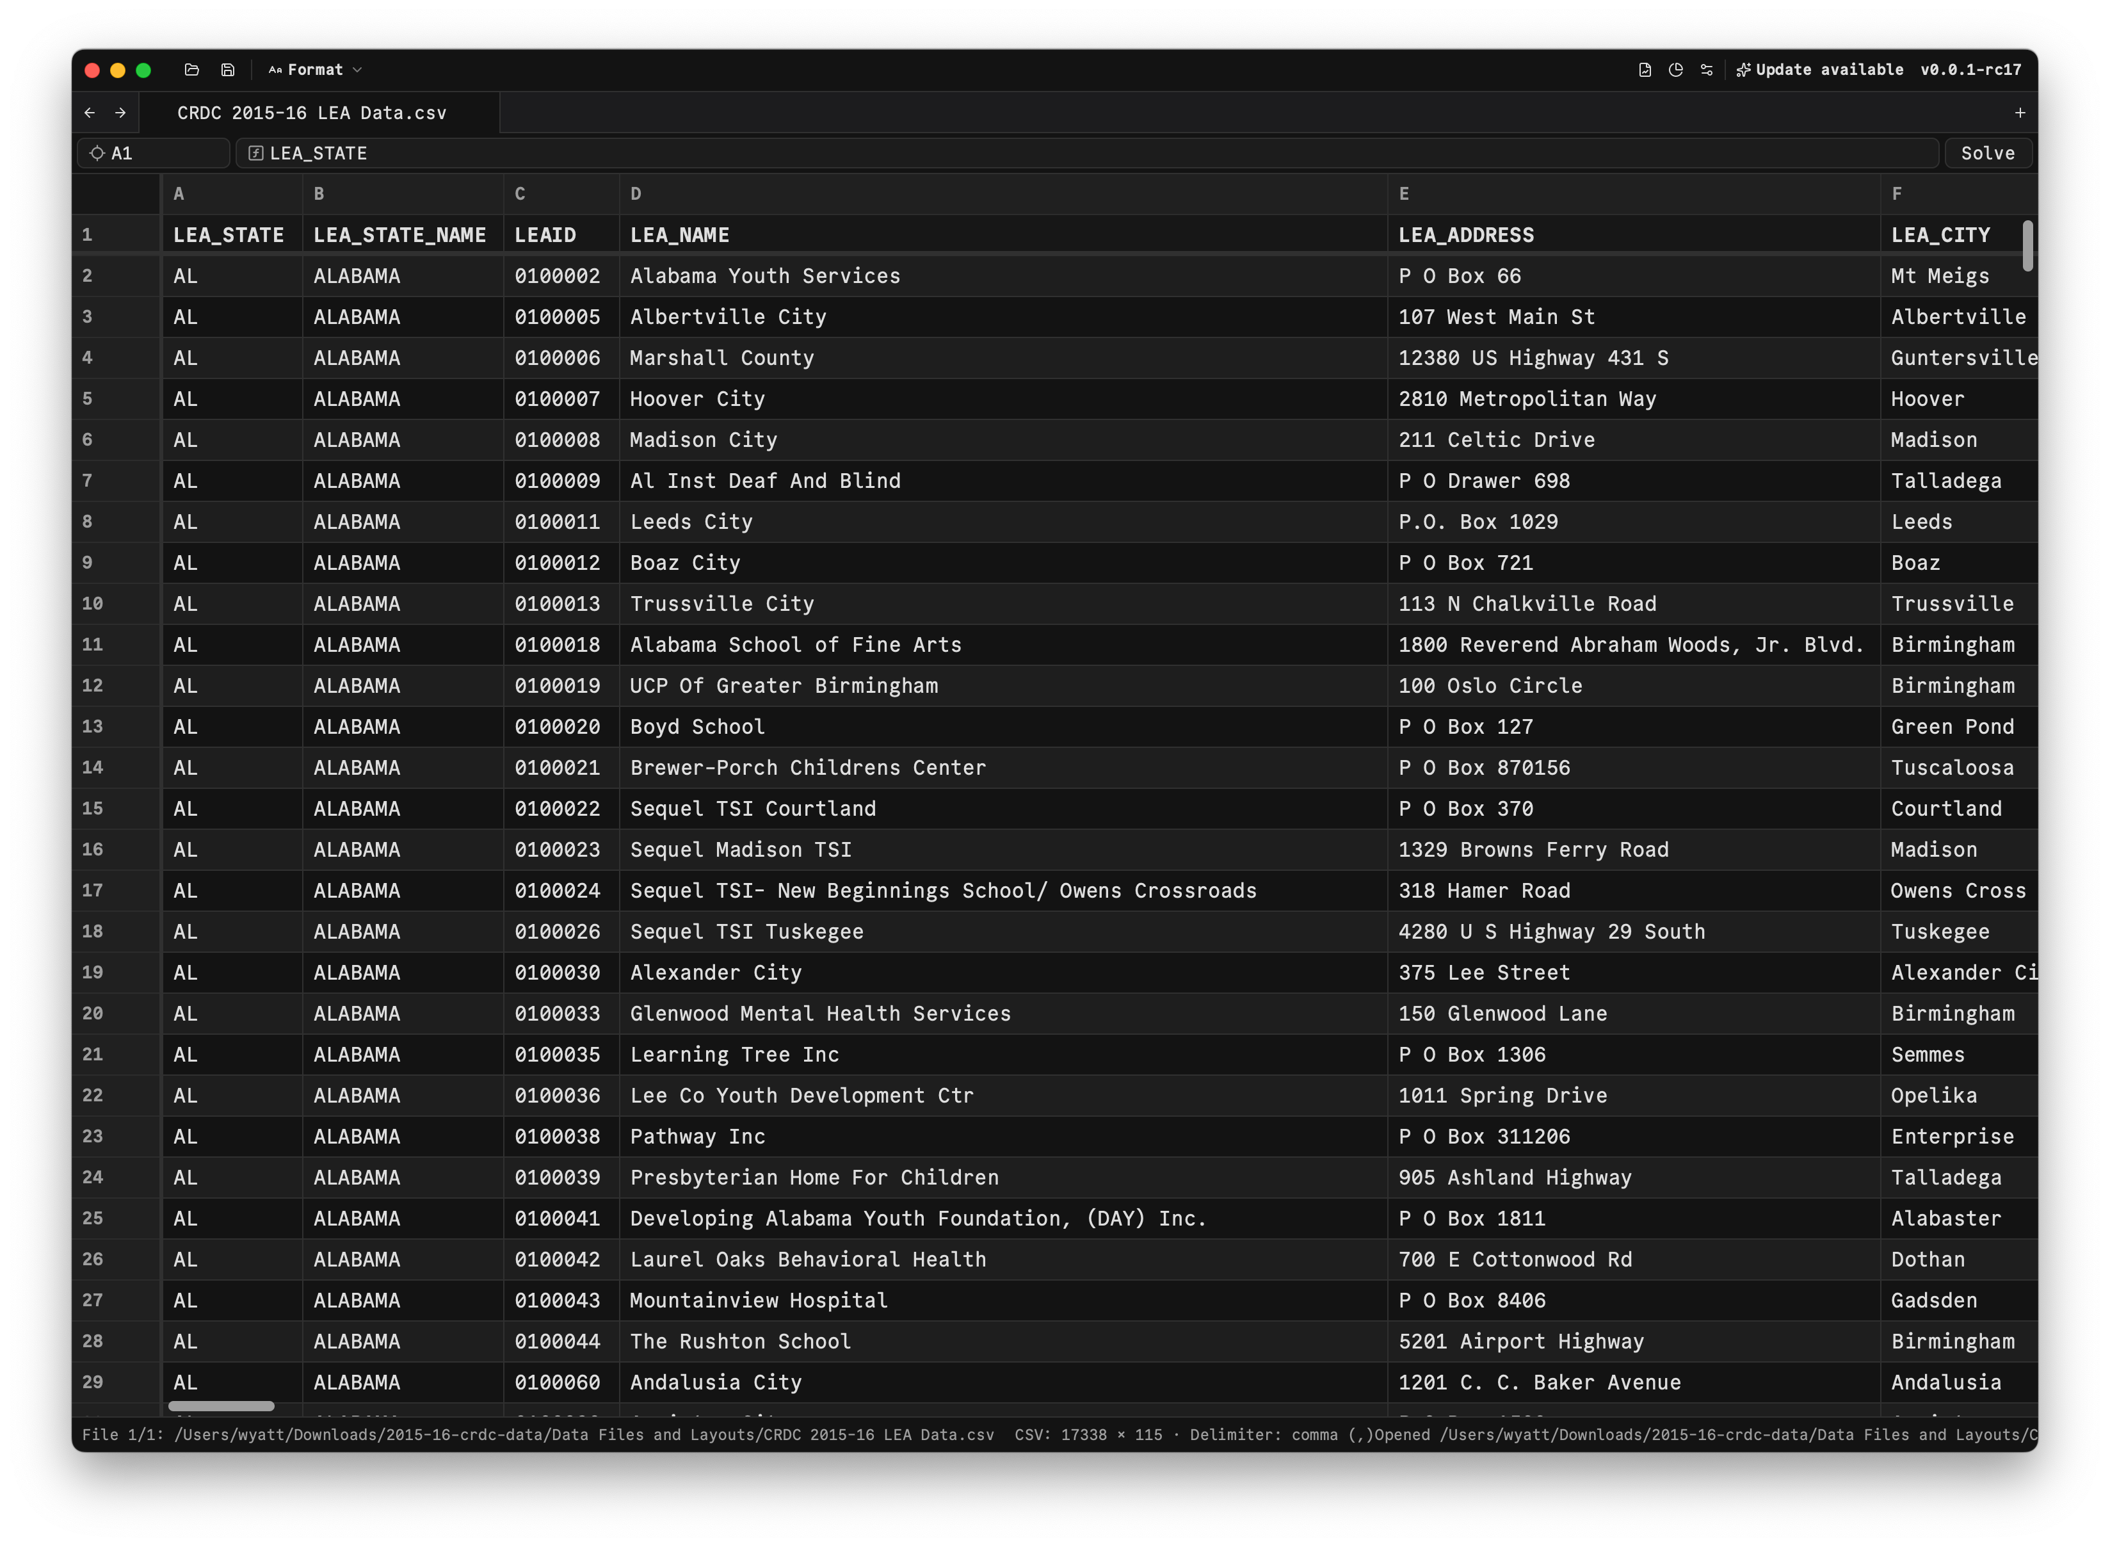This screenshot has width=2110, height=1547.
Task: Click the A1 cell reference box
Action: (154, 152)
